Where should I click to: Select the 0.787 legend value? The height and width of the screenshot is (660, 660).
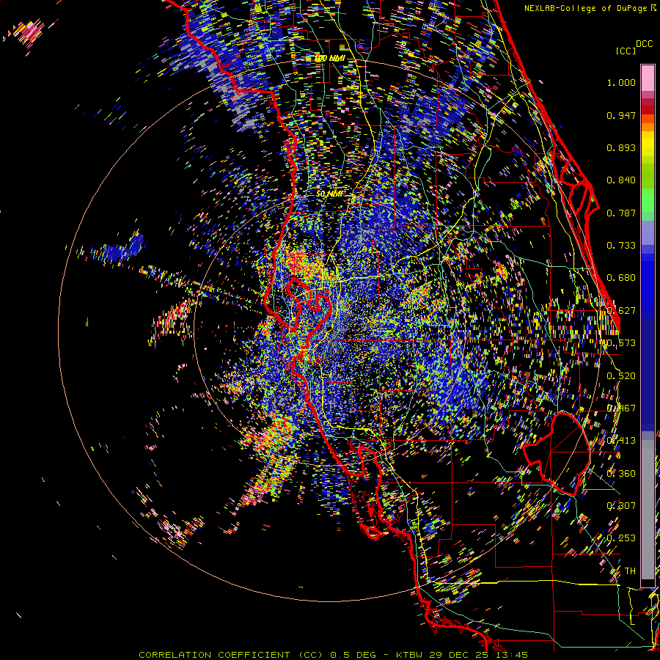pos(621,213)
